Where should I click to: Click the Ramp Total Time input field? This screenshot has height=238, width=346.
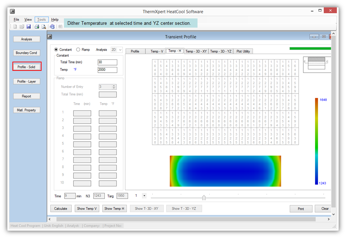tap(108, 94)
